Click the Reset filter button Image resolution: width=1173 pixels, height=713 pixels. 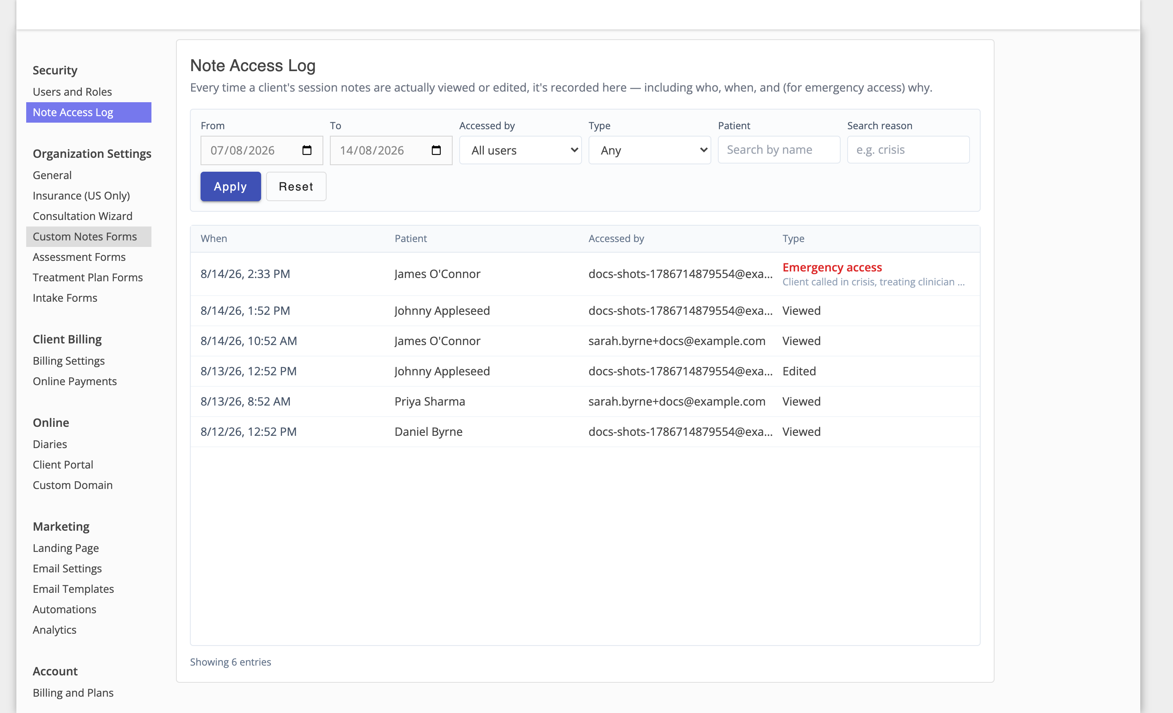point(296,186)
